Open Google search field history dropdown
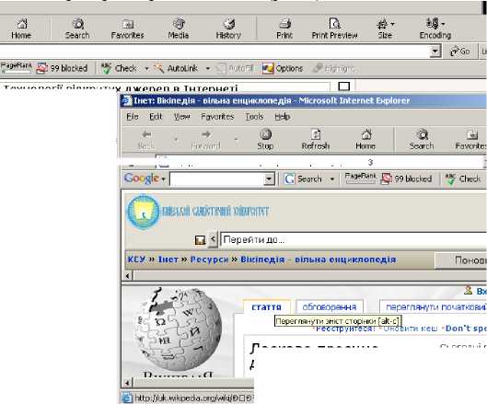 [269, 179]
